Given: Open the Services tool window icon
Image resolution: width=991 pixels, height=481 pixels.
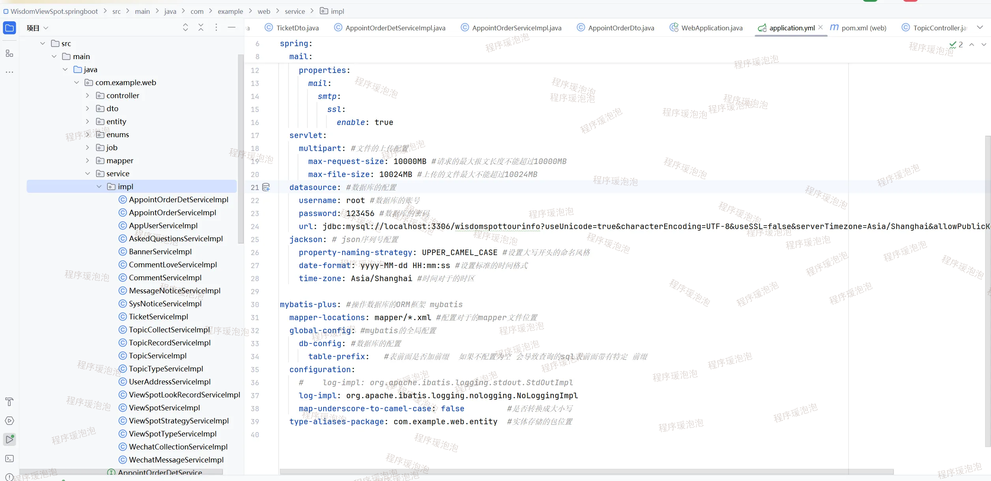Looking at the screenshot, I should [9, 421].
